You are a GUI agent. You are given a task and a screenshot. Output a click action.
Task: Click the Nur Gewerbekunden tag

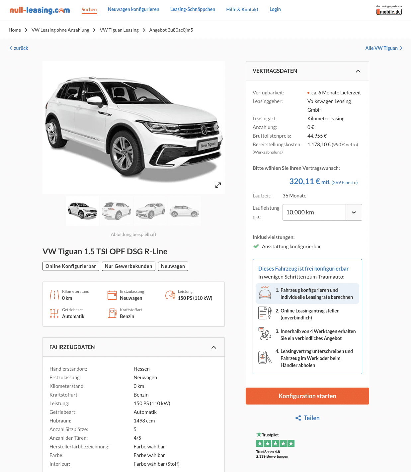click(128, 266)
